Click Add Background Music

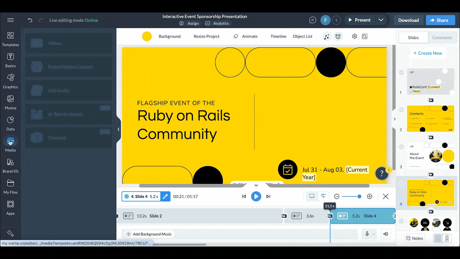149,234
